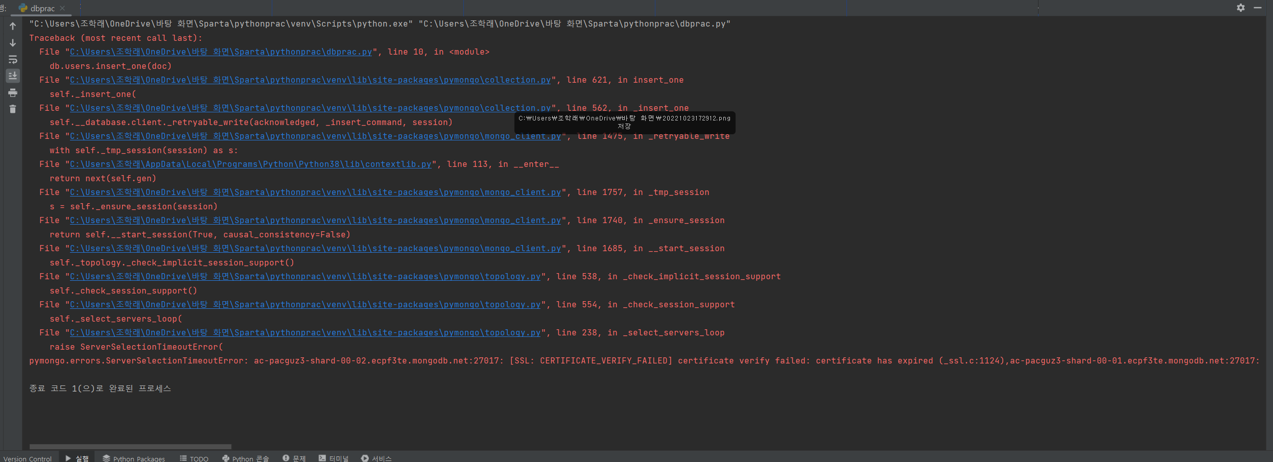Open the 서비스 services tool window
The width and height of the screenshot is (1273, 462).
click(376, 458)
